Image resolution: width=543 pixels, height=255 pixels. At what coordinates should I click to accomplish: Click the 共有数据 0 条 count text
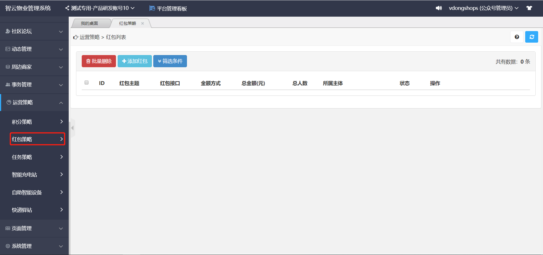513,62
